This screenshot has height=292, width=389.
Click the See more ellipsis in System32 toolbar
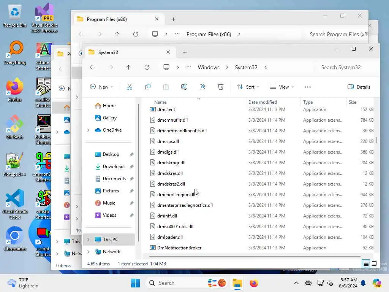[x=308, y=87]
